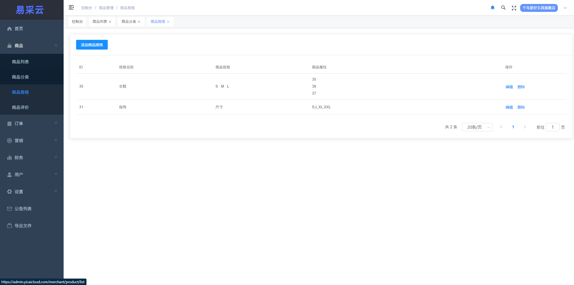Open 商品评价 in the sidebar
The image size is (574, 285).
(20, 107)
